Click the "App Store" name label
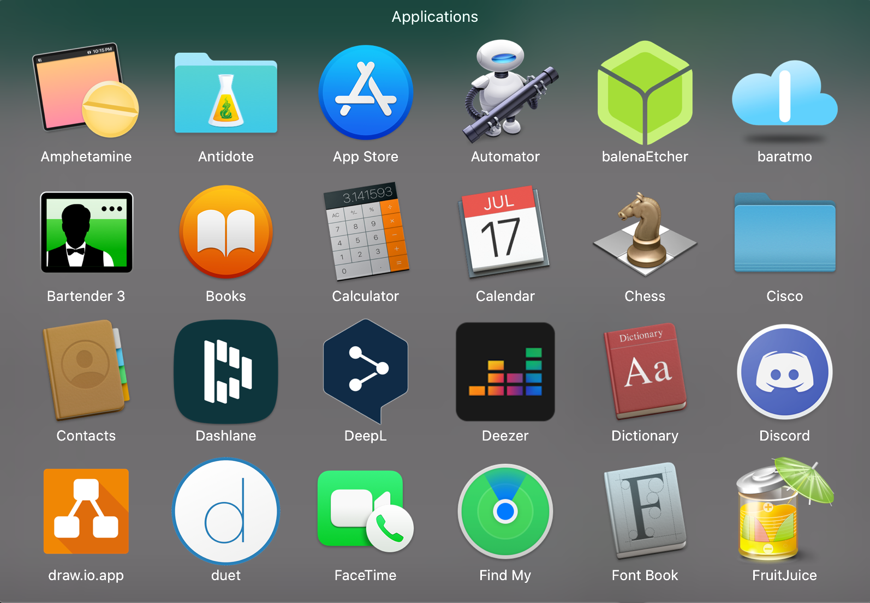The image size is (870, 603). pos(366,157)
